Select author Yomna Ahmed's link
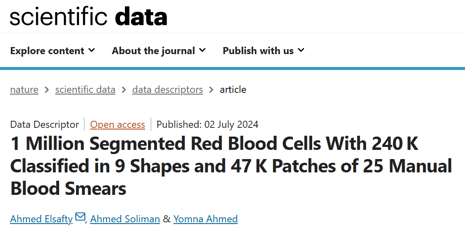The image size is (465, 234). pos(206,219)
